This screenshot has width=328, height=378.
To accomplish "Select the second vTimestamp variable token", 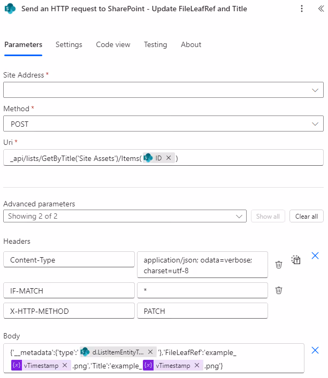I will [173, 366].
